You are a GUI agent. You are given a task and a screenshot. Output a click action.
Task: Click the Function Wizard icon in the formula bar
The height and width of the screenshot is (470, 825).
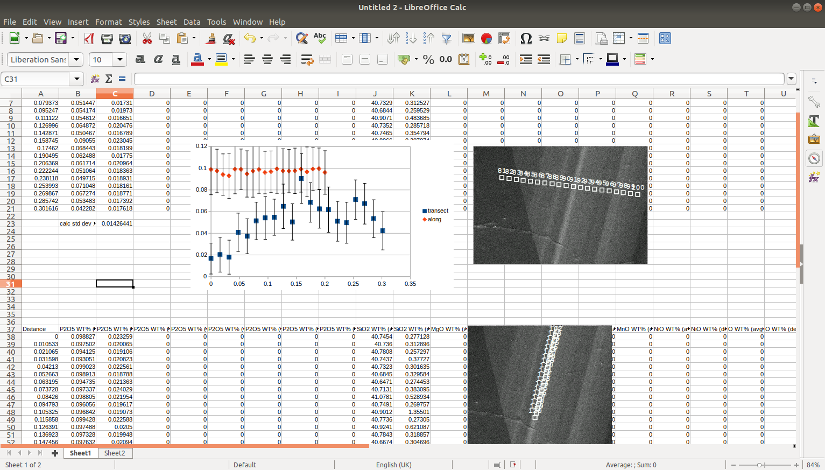coord(95,79)
